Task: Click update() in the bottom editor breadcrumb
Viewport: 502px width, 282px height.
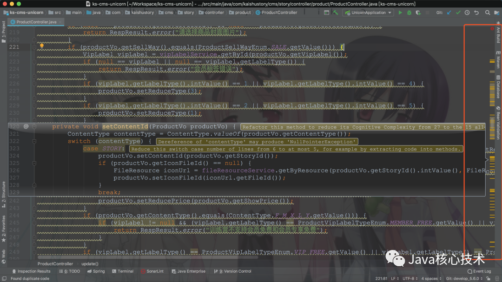Action: [90, 264]
